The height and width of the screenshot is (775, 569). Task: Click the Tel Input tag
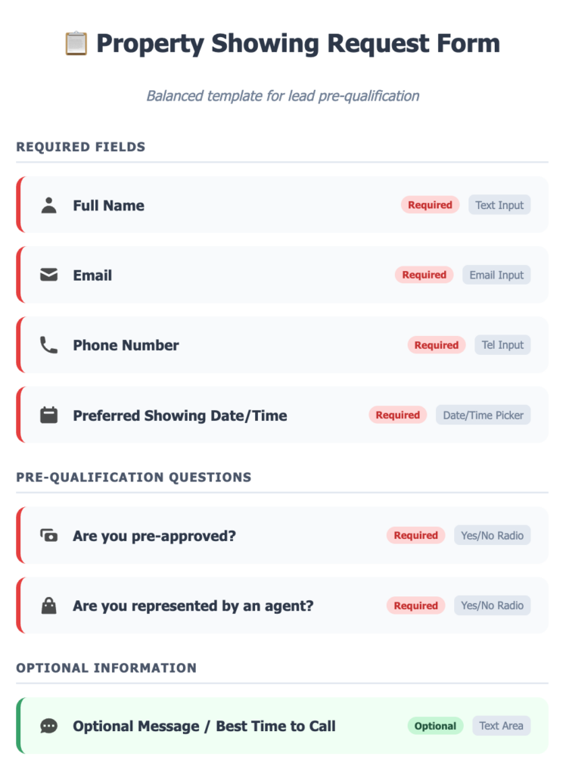point(502,345)
